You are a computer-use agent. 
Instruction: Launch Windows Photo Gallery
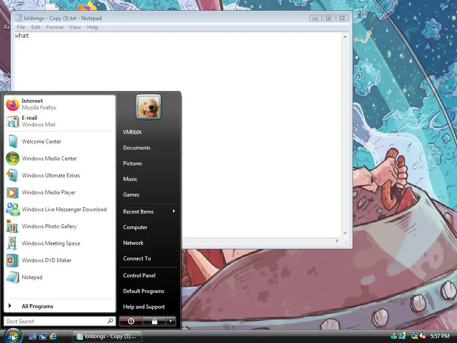[59, 226]
